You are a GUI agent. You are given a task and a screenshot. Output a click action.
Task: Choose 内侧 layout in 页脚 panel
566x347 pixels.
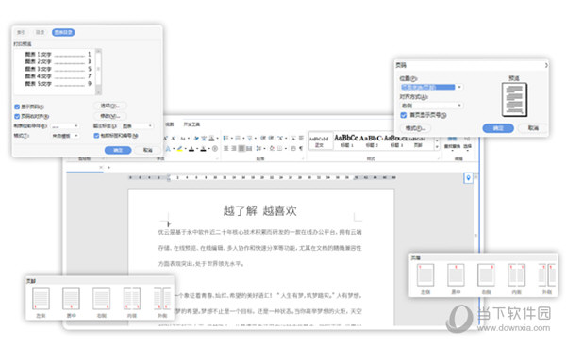click(x=132, y=302)
